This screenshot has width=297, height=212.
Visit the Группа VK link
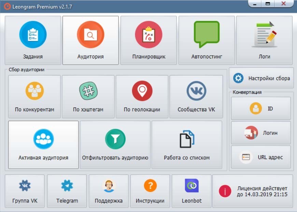(x=25, y=191)
